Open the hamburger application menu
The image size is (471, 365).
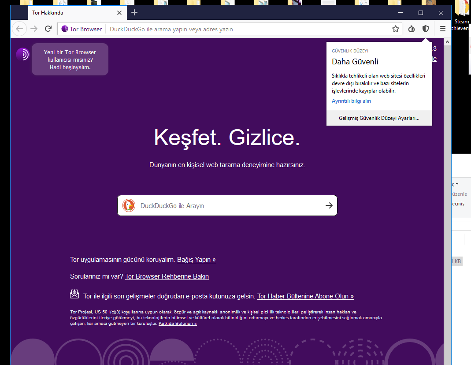[442, 29]
